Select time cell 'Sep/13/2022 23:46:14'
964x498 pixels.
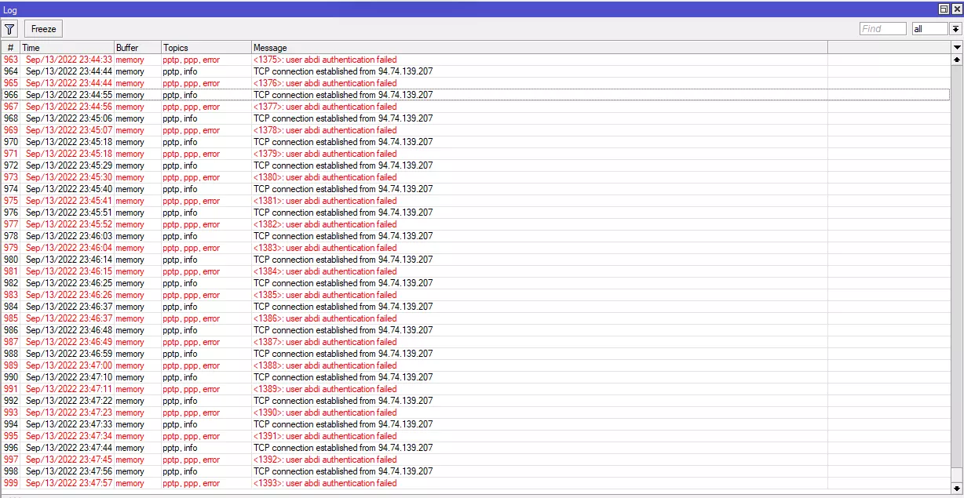click(x=69, y=260)
